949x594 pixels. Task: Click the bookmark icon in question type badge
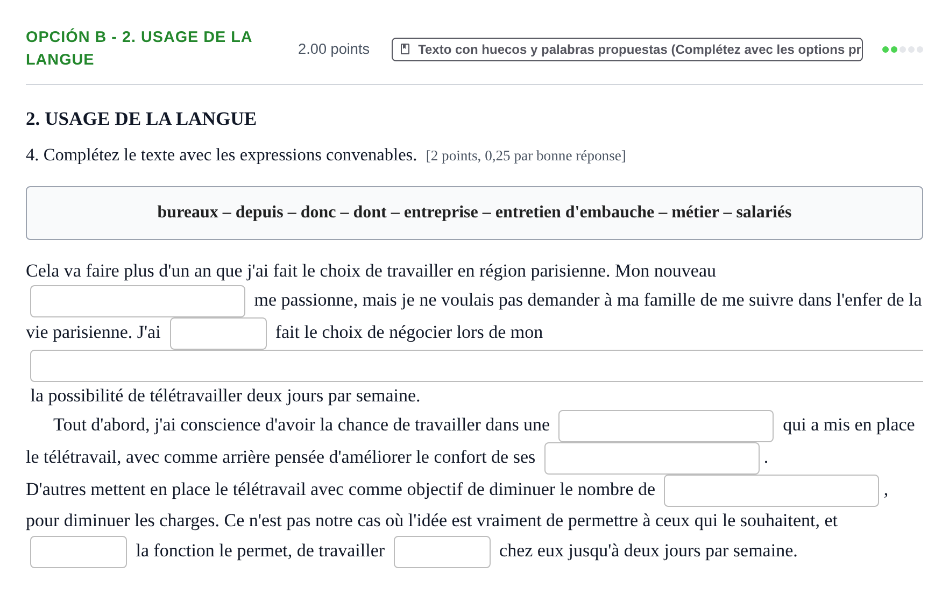click(x=406, y=49)
